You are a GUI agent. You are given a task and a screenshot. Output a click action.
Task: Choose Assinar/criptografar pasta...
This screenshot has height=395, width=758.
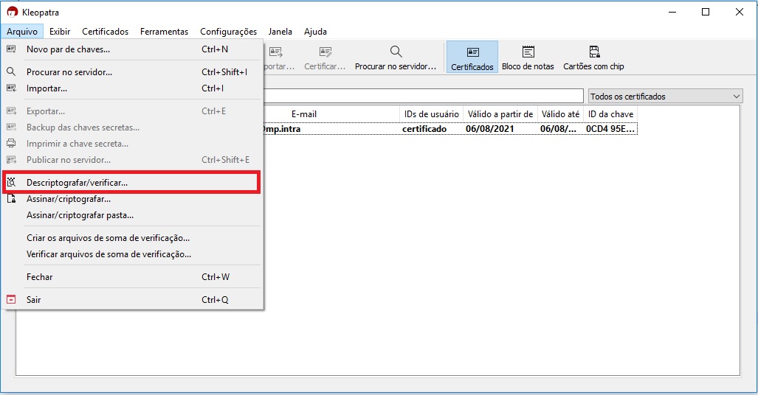pyautogui.click(x=132, y=215)
